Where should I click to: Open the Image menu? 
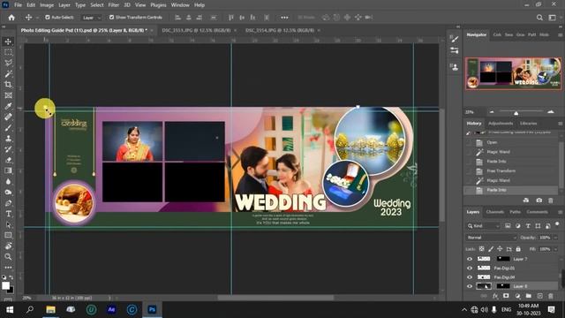[x=47, y=5]
